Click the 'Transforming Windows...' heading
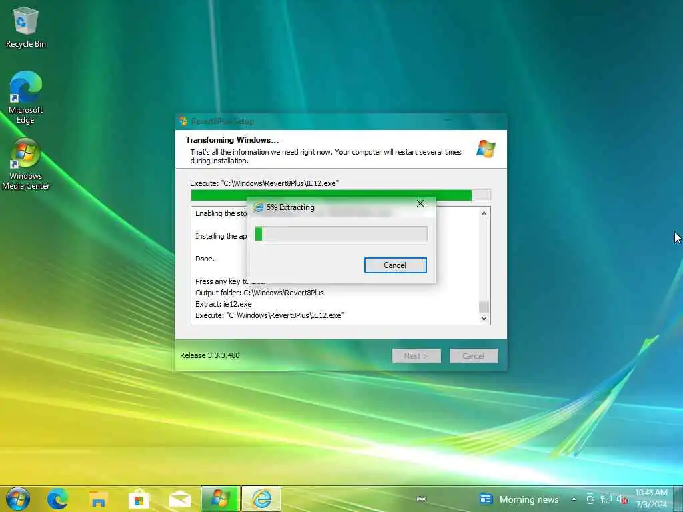This screenshot has height=512, width=683. coord(232,140)
